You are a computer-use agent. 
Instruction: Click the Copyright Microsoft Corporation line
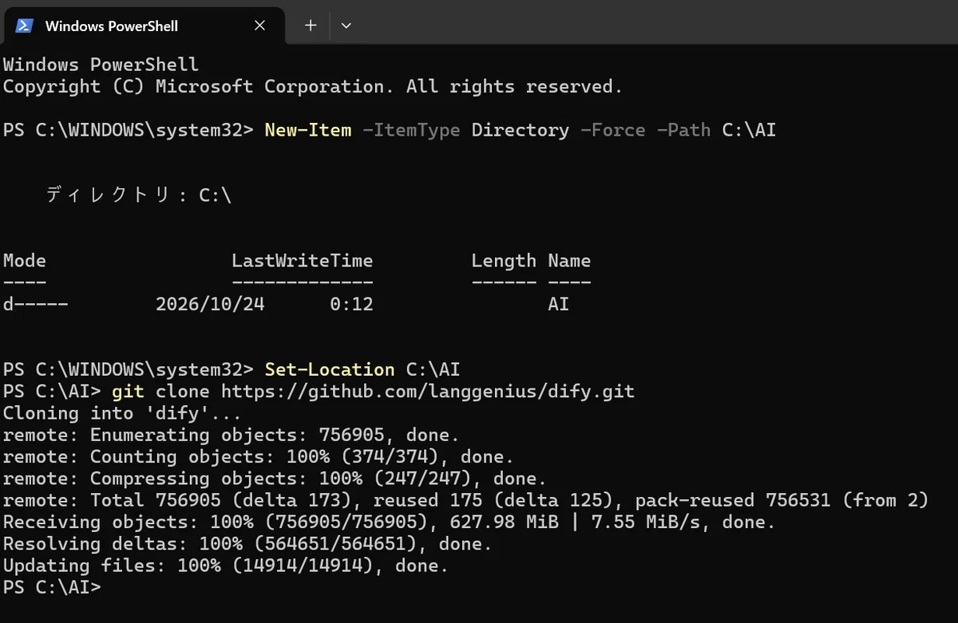coord(313,86)
